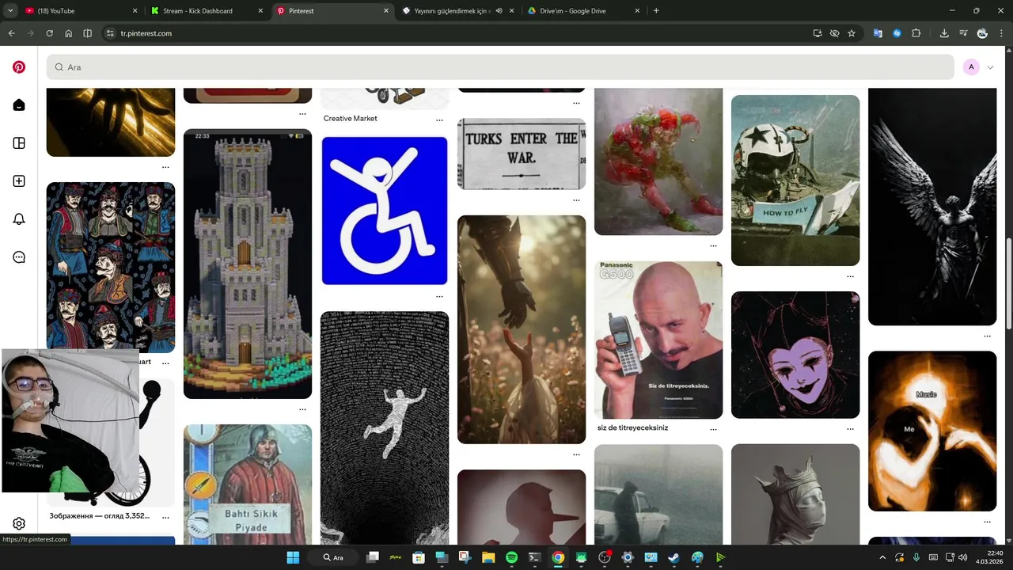Click the profile avatar with letter A
This screenshot has height=570, width=1013.
[x=971, y=67]
